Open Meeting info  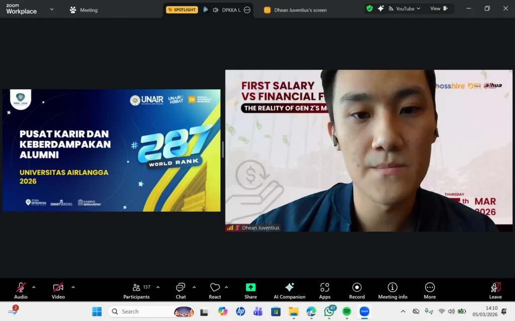tap(392, 290)
